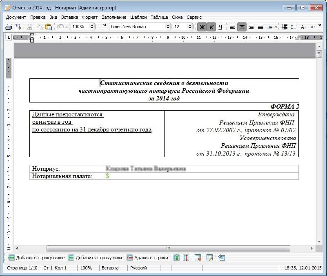The image size is (327, 276).
Task: Increase font size with large A icon
Action: (x=303, y=27)
